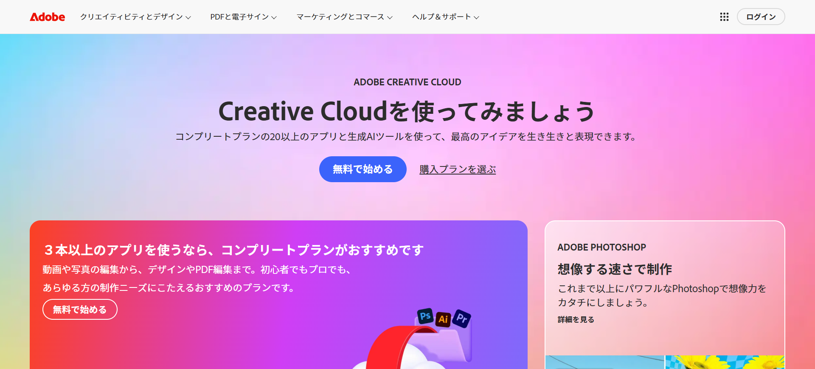Click the 想像する速さで制作 heading
The image size is (815, 369).
(x=615, y=269)
